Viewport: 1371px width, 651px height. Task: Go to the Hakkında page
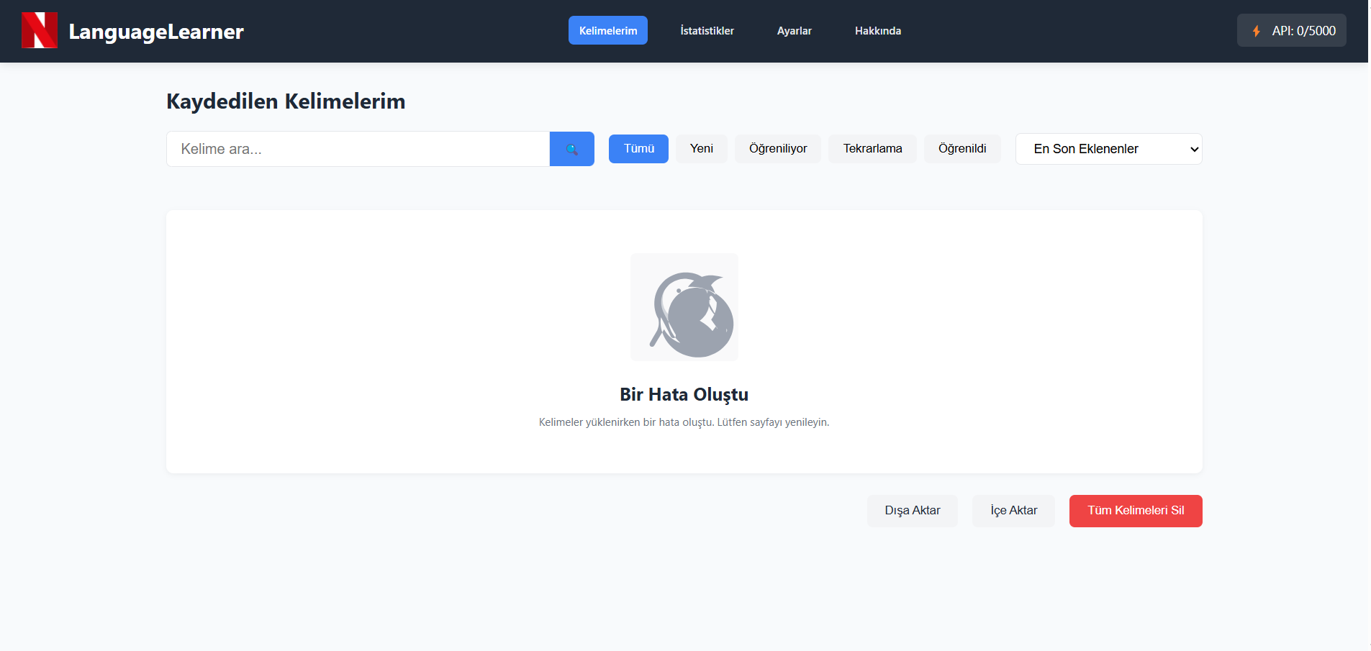pyautogui.click(x=877, y=31)
